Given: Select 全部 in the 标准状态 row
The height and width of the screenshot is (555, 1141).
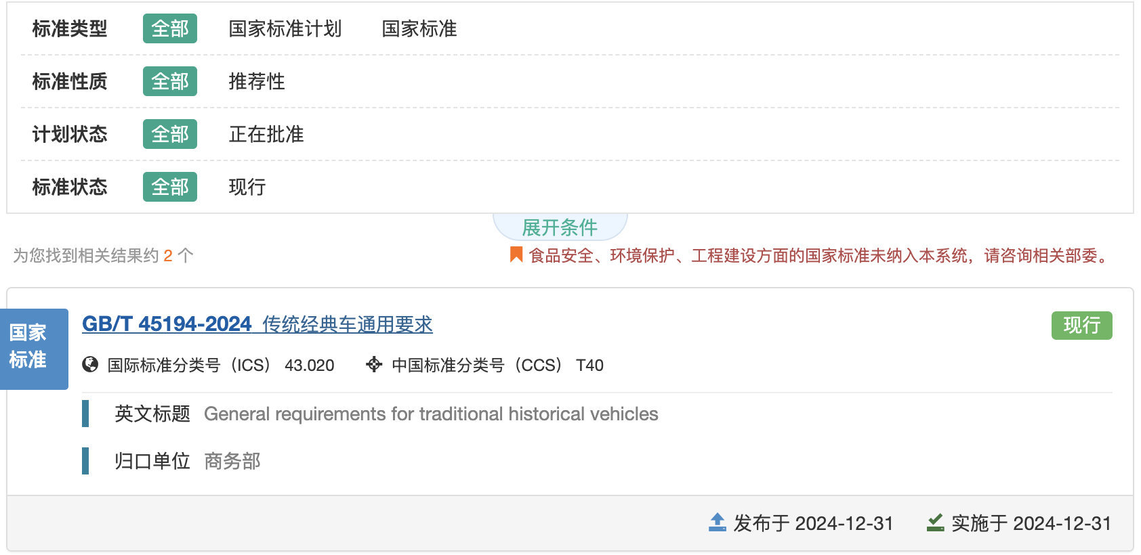Looking at the screenshot, I should pyautogui.click(x=170, y=187).
